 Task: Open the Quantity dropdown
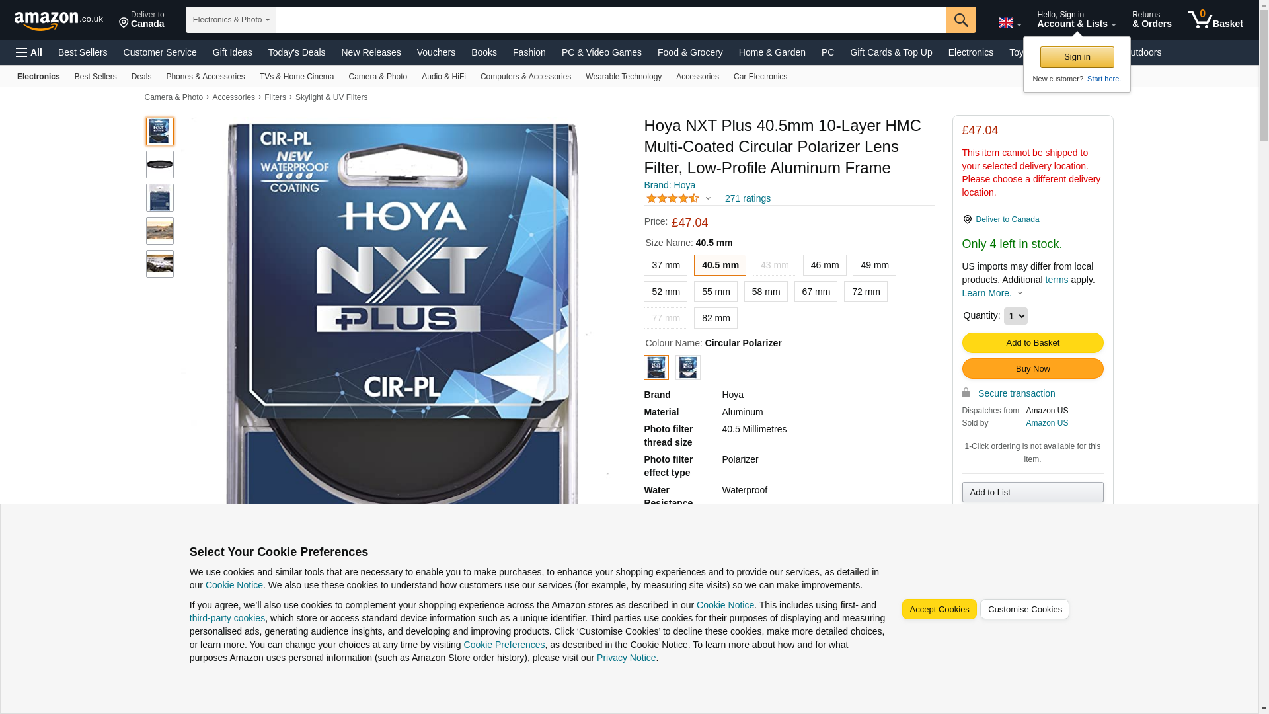point(1015,316)
